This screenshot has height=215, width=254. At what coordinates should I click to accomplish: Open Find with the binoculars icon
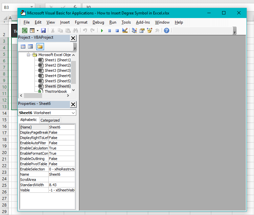click(x=75, y=30)
